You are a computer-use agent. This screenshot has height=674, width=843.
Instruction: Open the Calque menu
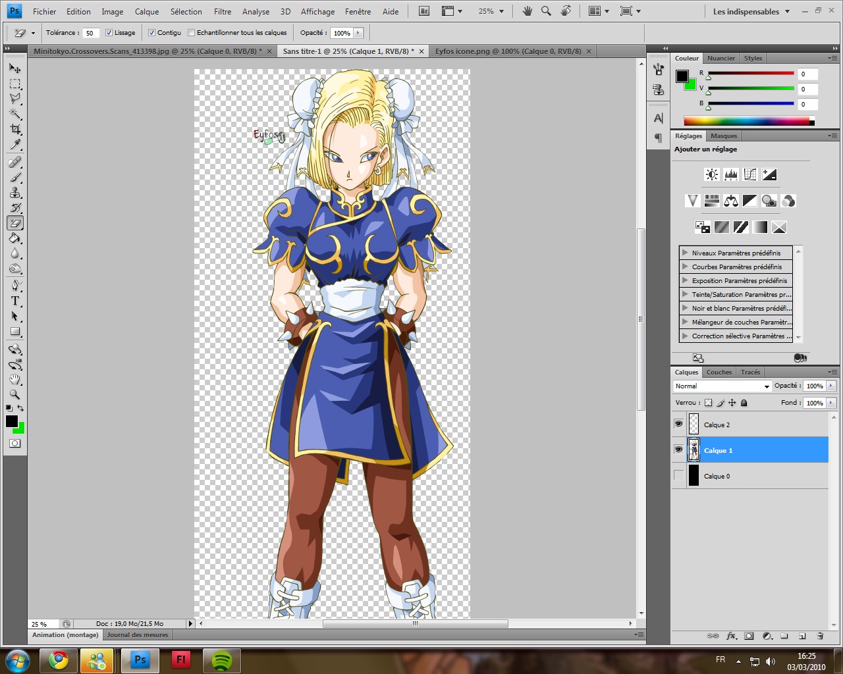coord(147,11)
